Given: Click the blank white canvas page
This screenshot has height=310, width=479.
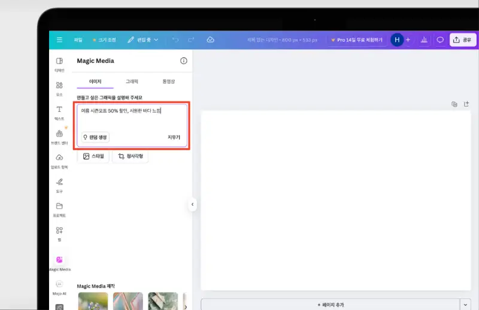Looking at the screenshot, I should (336, 200).
